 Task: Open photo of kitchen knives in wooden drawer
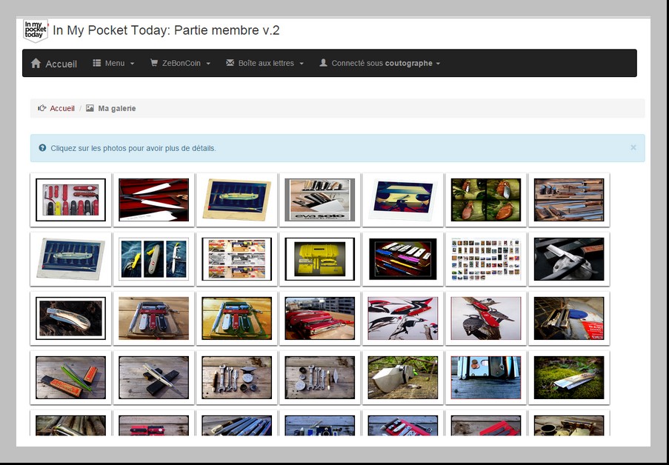(569, 200)
